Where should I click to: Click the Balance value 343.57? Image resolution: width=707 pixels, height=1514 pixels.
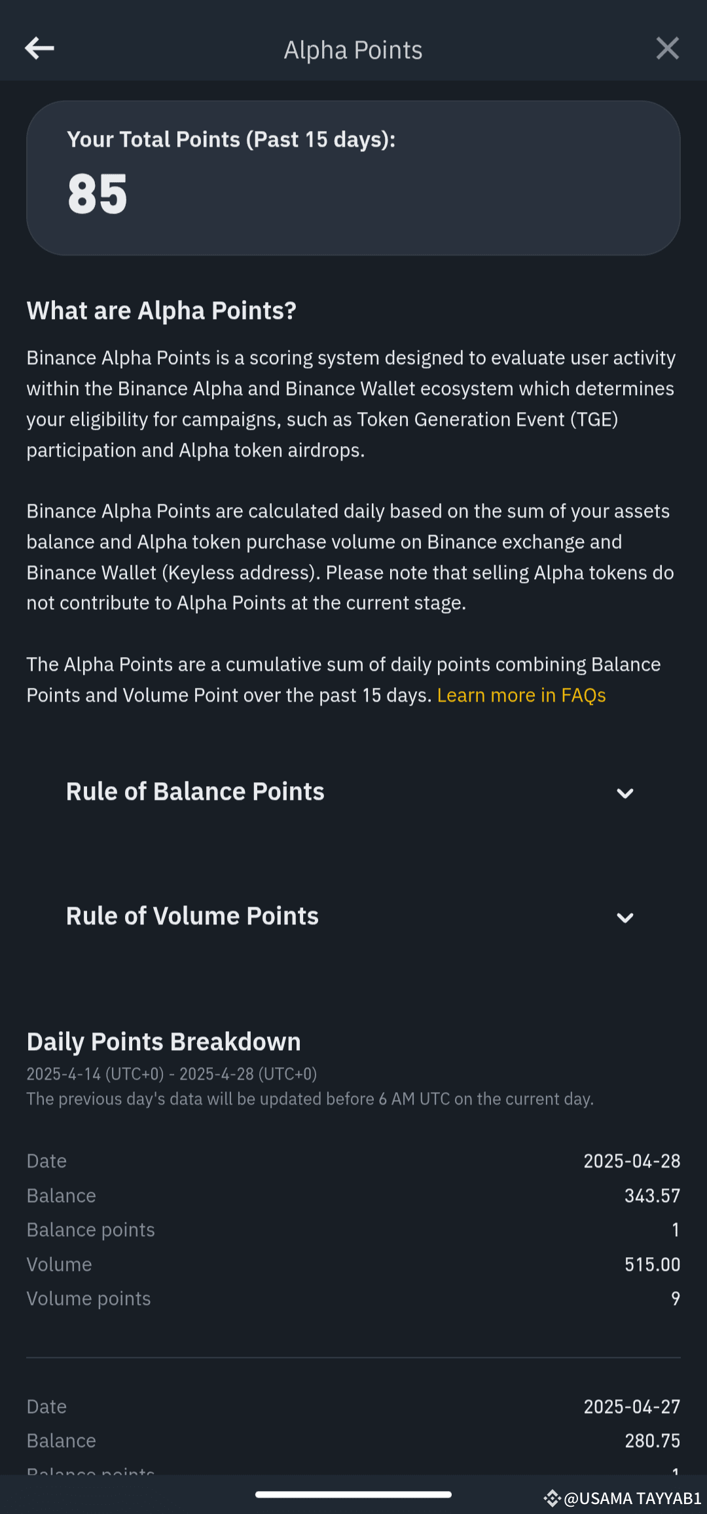click(652, 1195)
